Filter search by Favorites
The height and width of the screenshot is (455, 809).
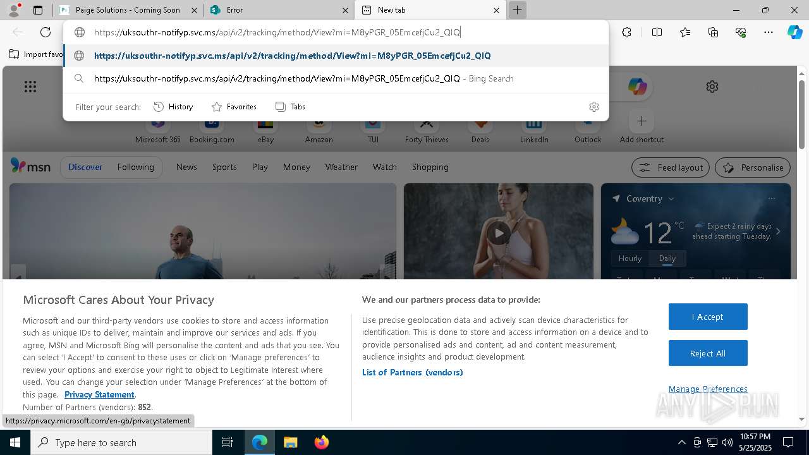click(234, 107)
